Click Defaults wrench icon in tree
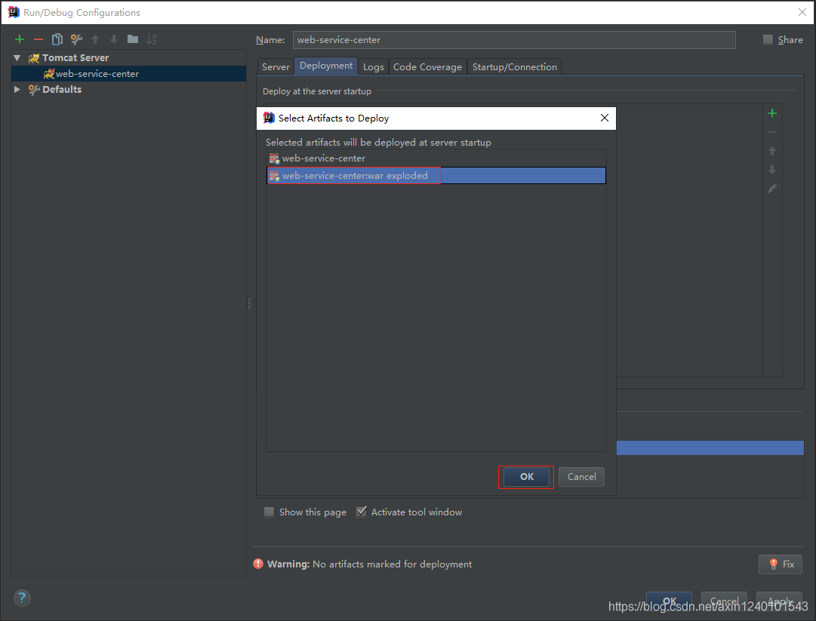This screenshot has height=621, width=816. (34, 90)
